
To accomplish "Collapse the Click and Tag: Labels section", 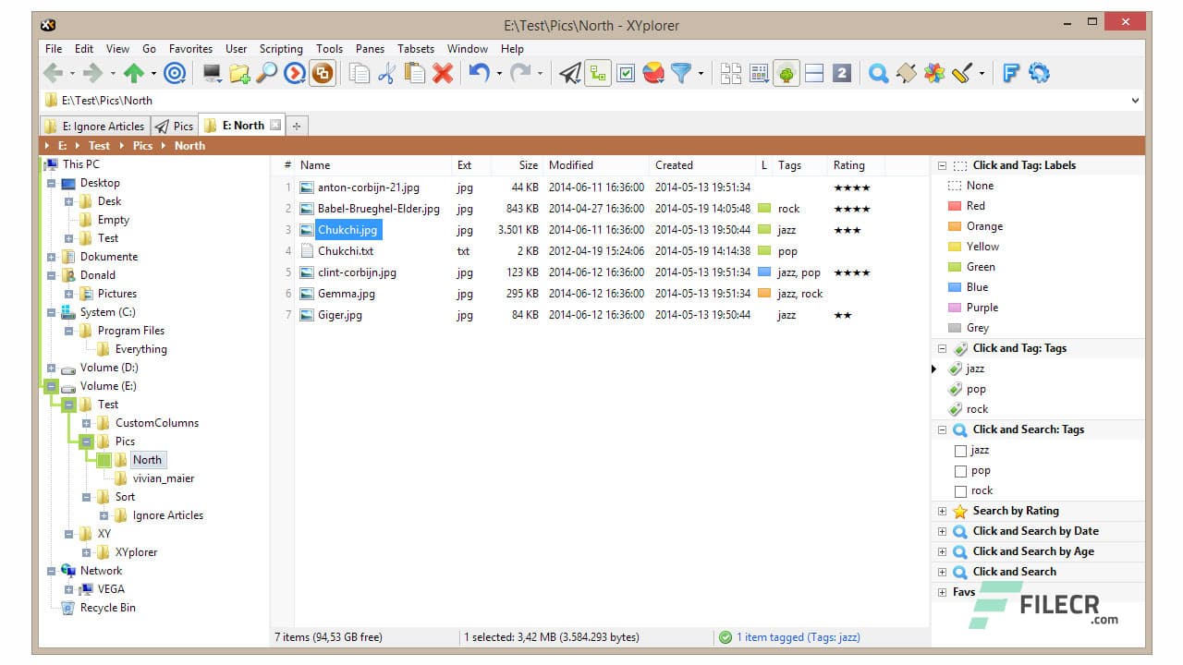I will 942,165.
